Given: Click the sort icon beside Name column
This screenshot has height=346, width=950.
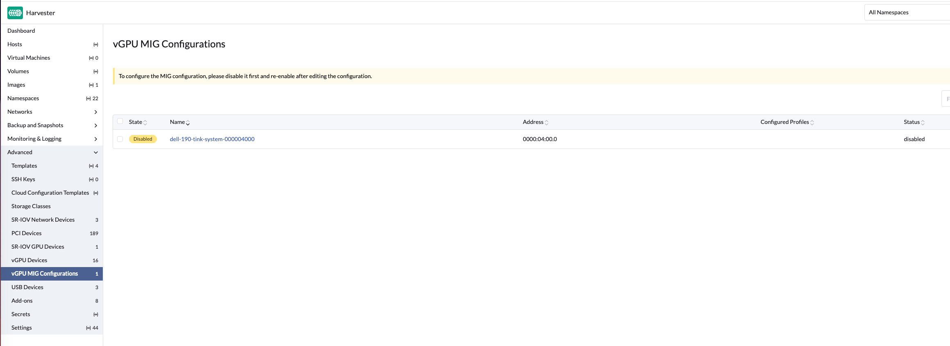Looking at the screenshot, I should point(188,123).
